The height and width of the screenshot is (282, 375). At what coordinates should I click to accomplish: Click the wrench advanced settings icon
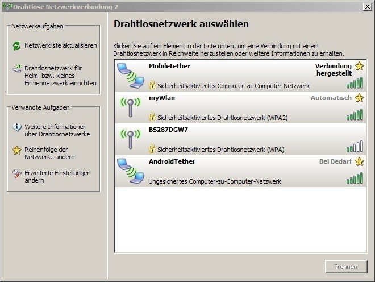click(x=17, y=173)
